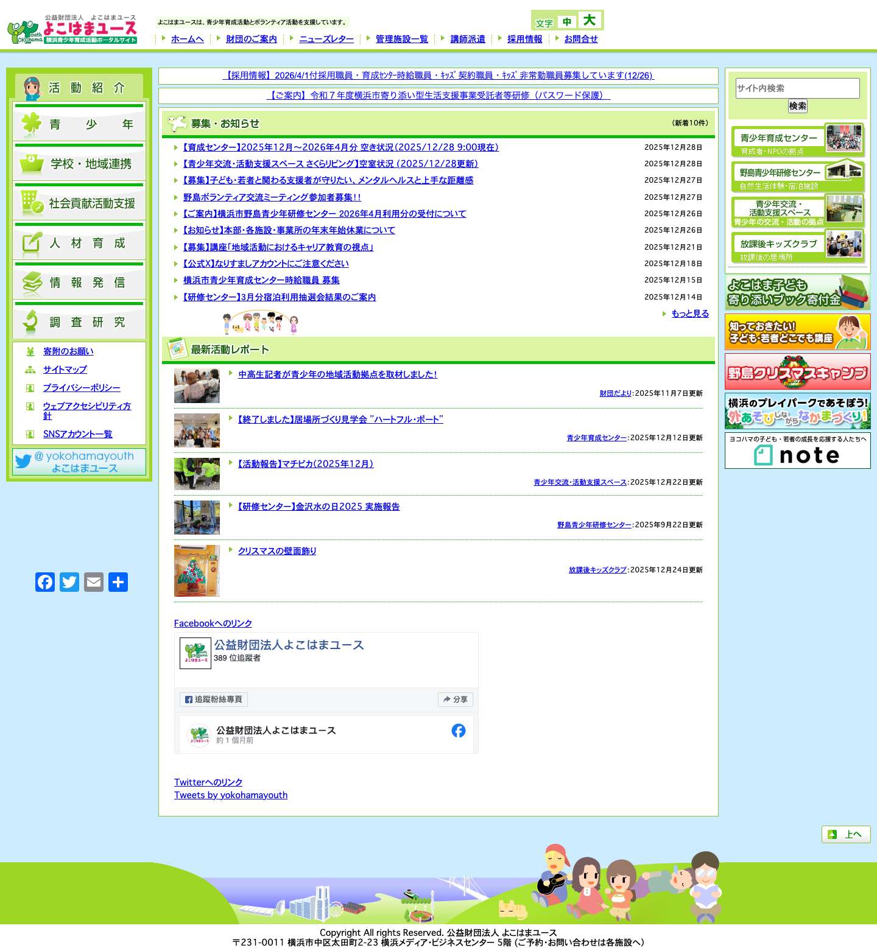
Task: Select the Facebook sharing icon
Action: point(45,582)
